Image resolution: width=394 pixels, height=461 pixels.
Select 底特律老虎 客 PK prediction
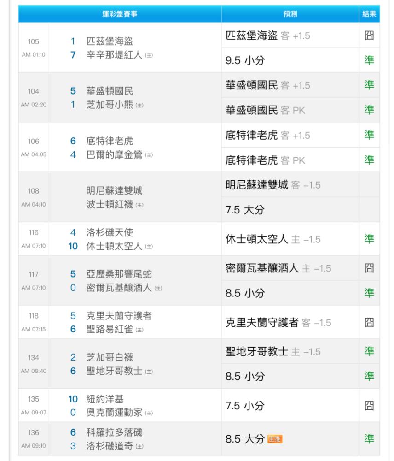pyautogui.click(x=265, y=160)
